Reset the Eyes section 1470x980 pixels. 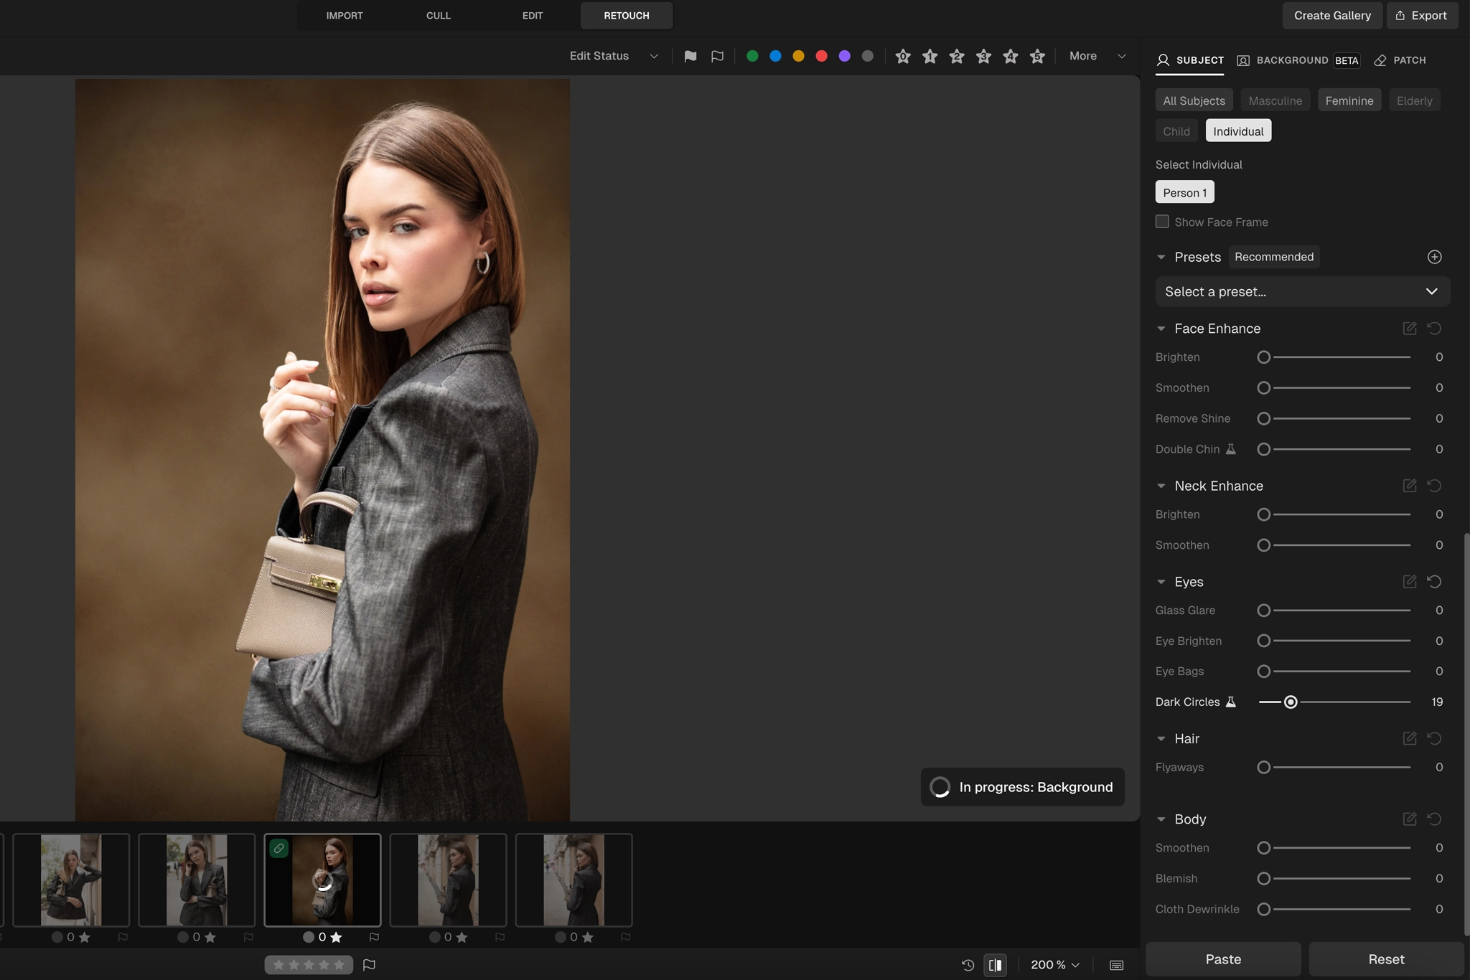(x=1434, y=581)
